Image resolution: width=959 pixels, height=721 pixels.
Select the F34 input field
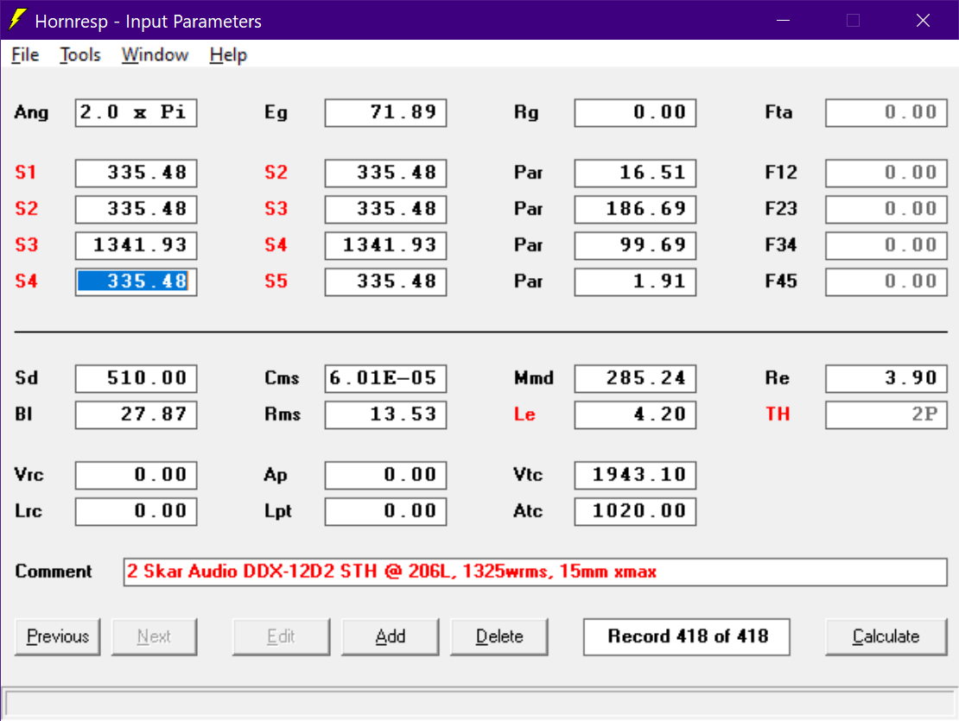[886, 245]
